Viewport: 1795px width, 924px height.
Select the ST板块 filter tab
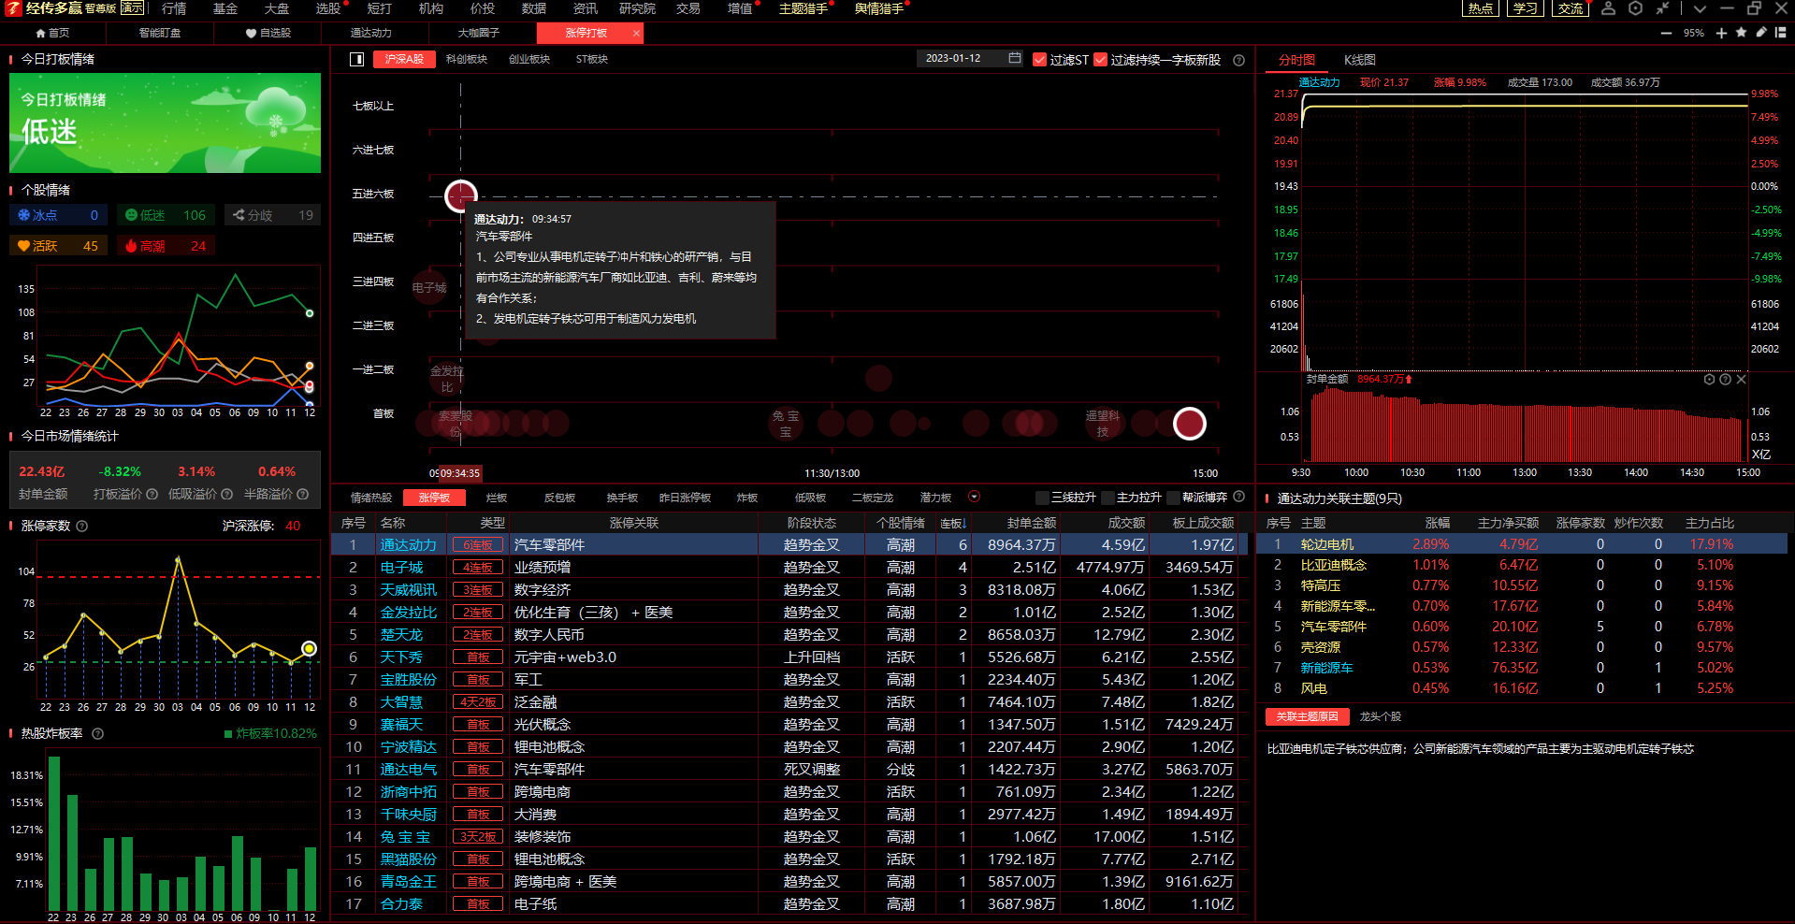592,59
